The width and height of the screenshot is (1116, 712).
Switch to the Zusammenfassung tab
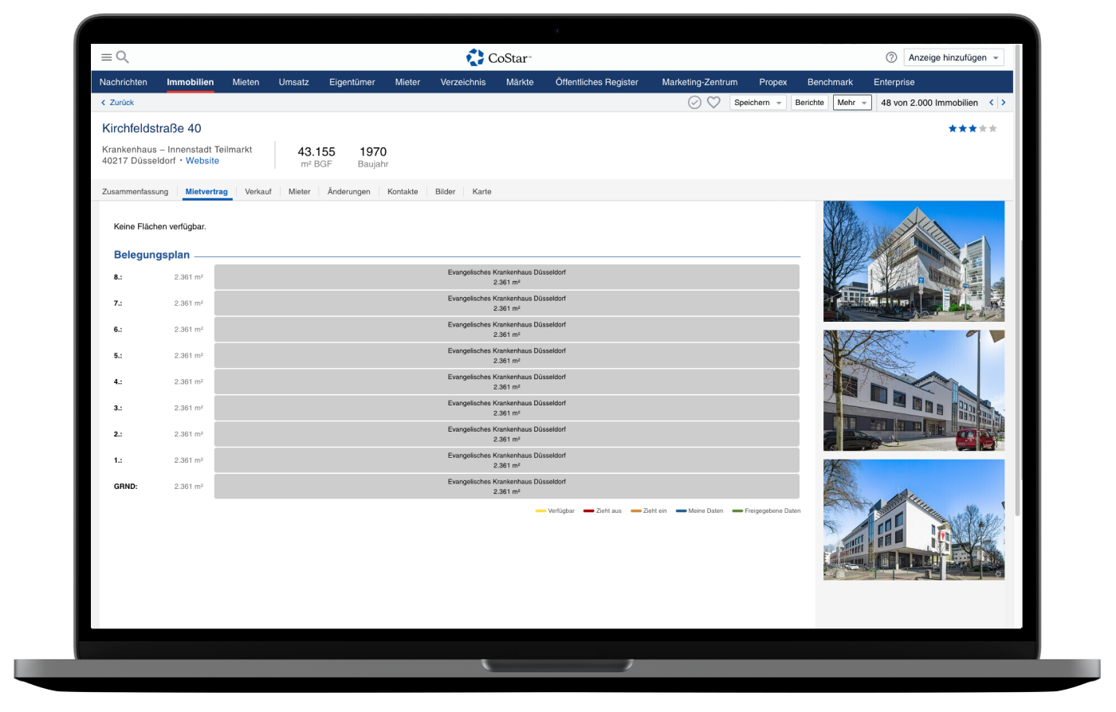135,192
